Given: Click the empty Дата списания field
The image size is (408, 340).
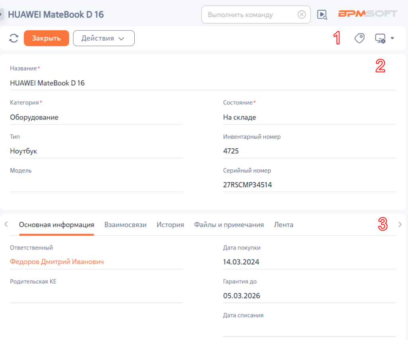Looking at the screenshot, I should click(309, 330).
